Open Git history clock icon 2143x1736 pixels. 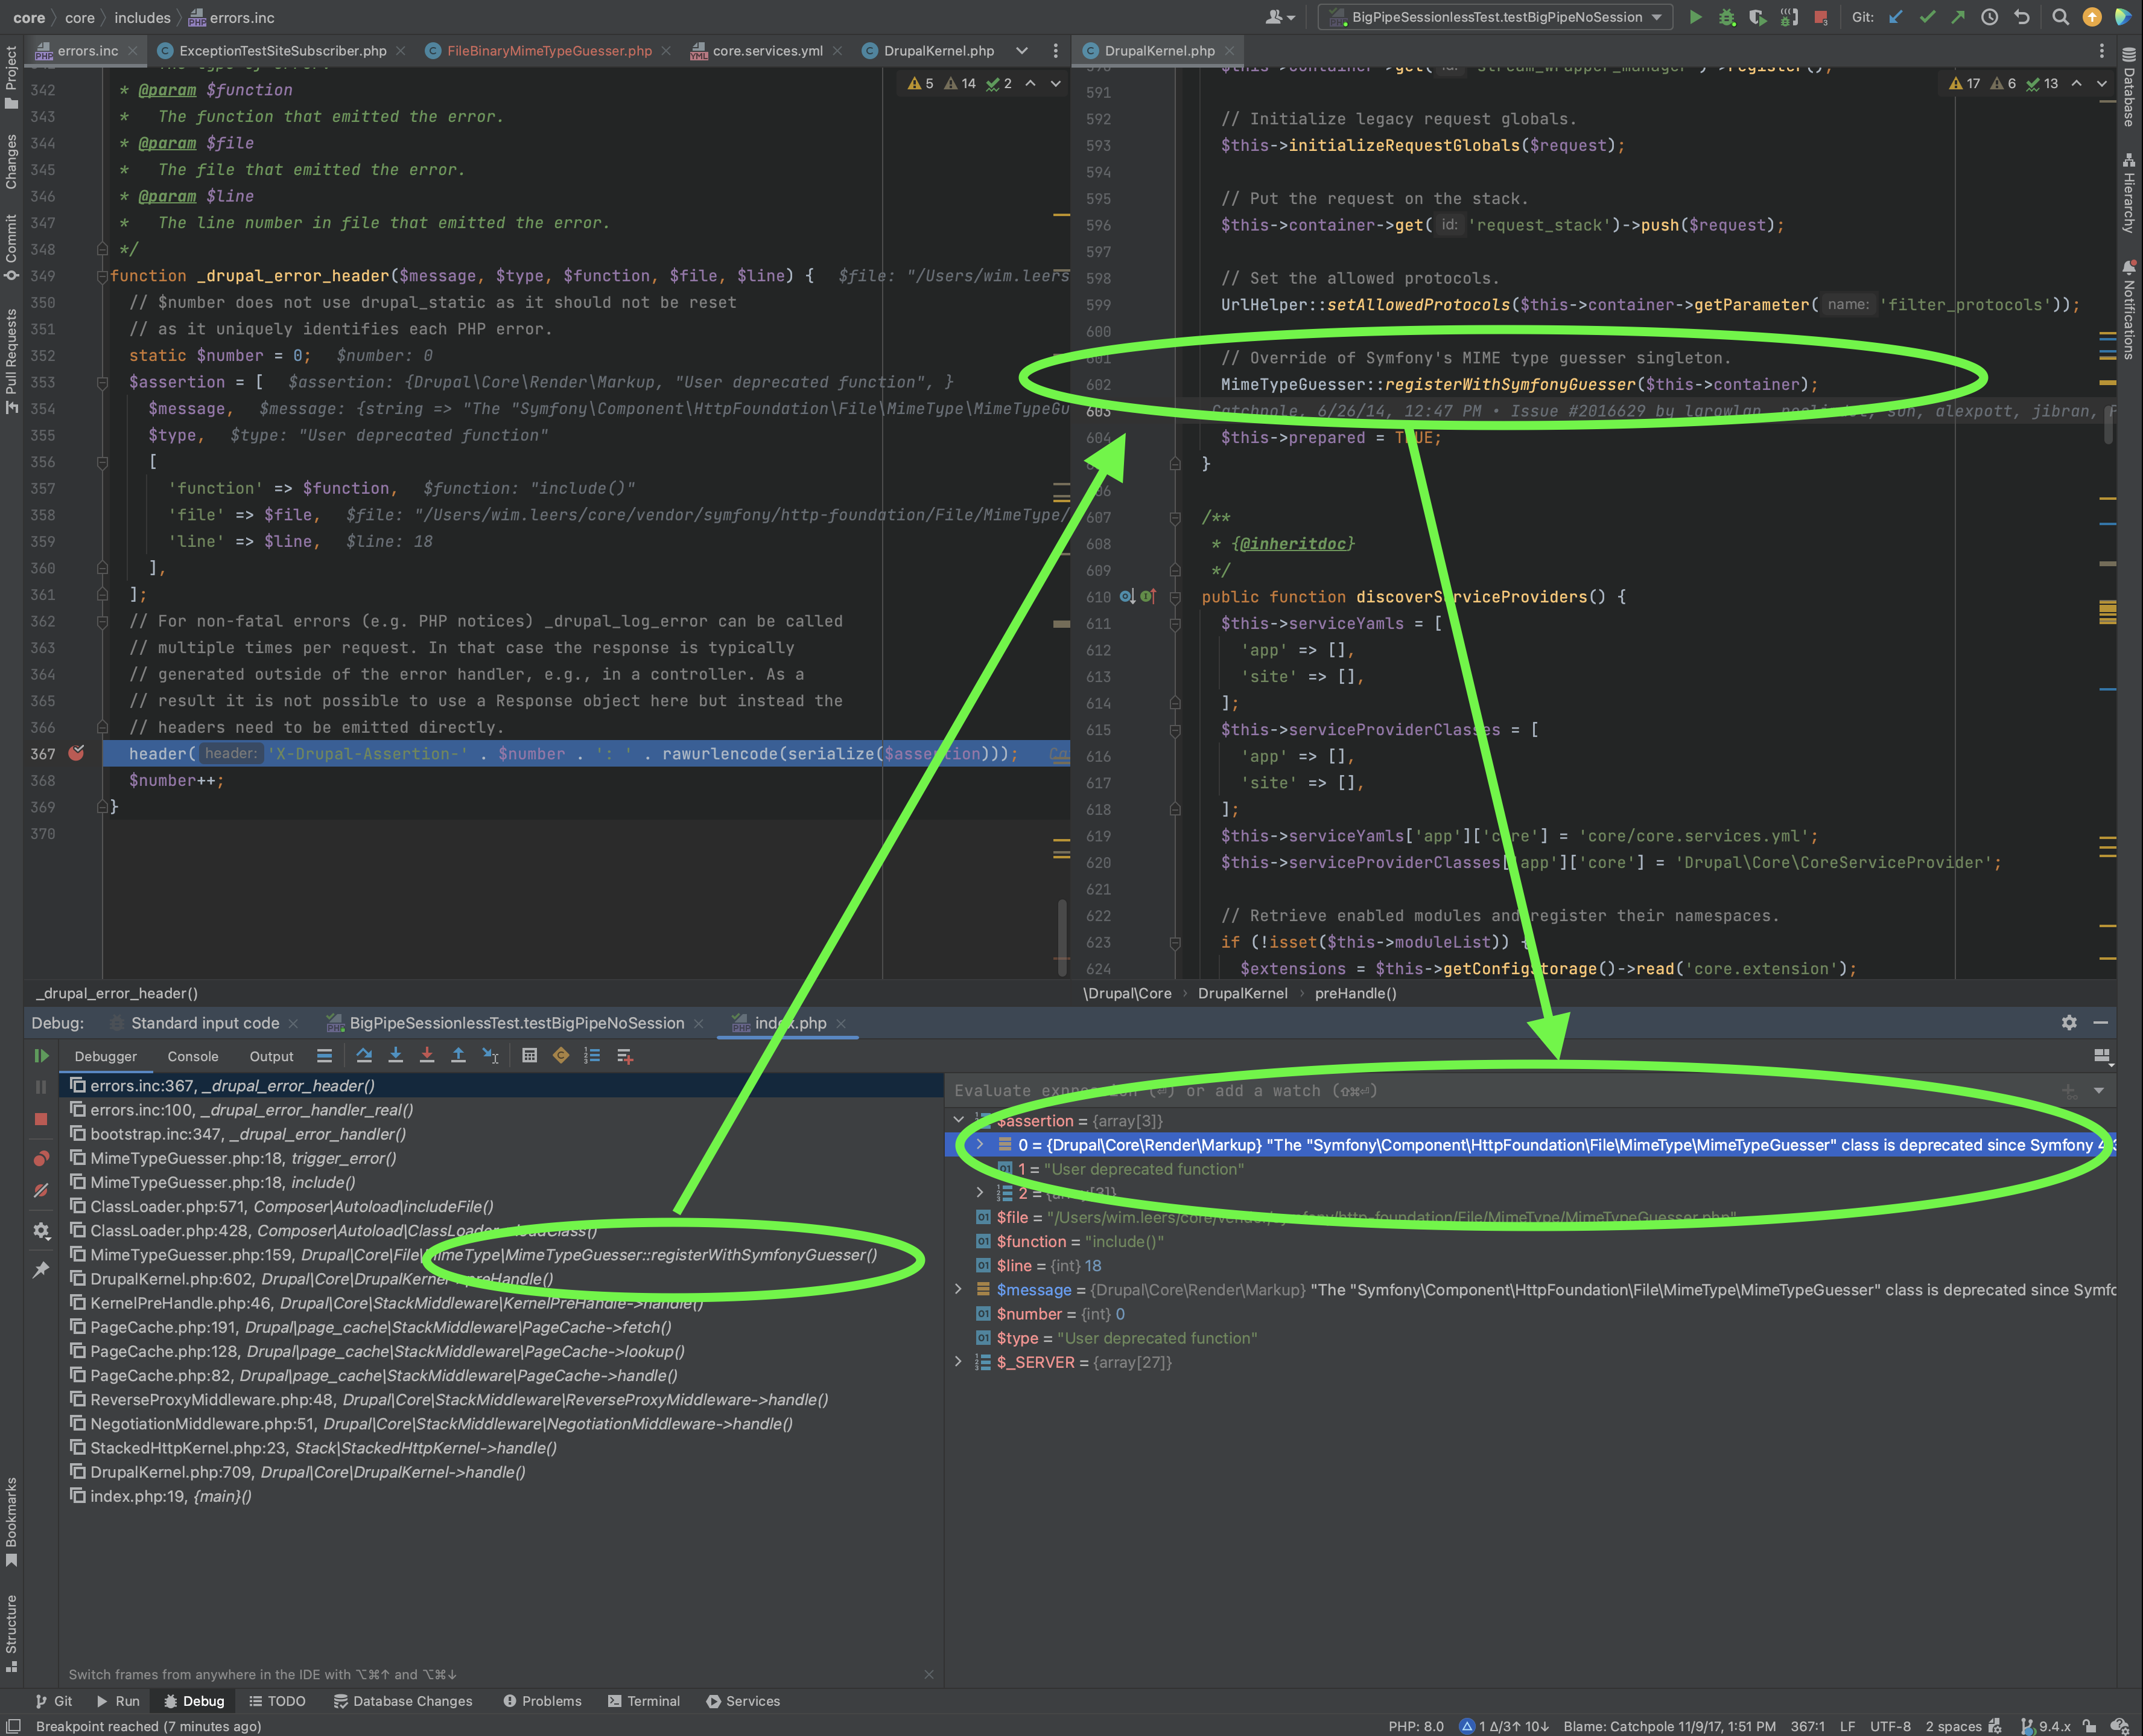1990,17
